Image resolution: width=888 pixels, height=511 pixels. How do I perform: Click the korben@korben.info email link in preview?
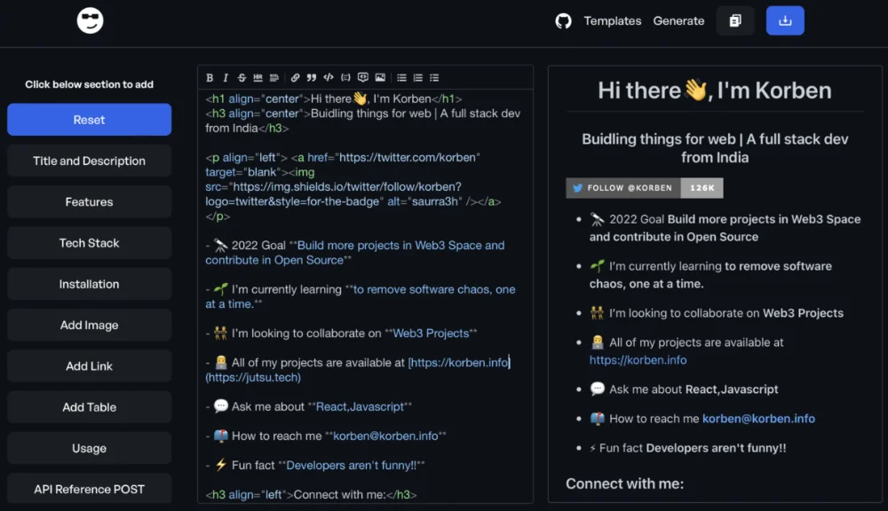(758, 419)
